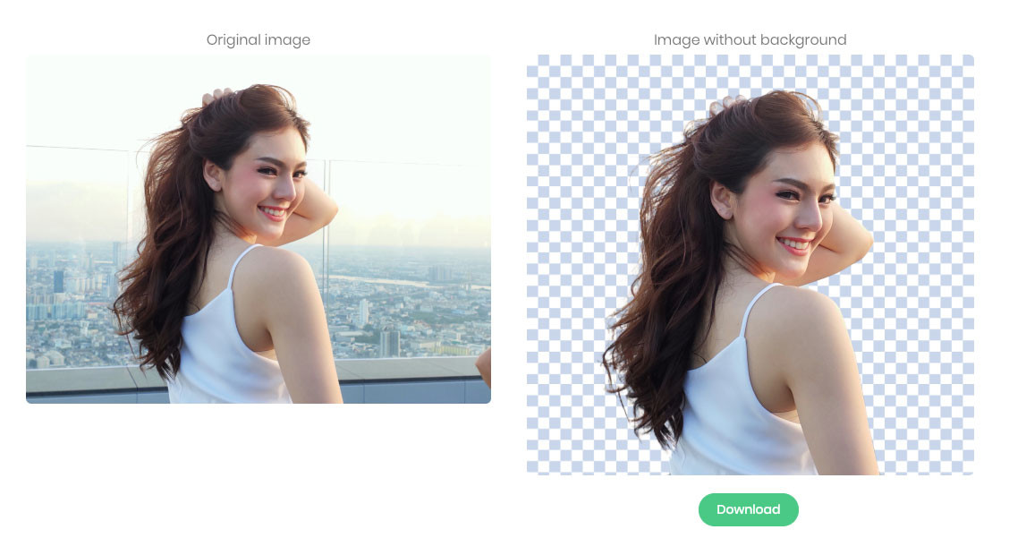Click the "Original image" heading text
This screenshot has height=555, width=1009.
tap(258, 39)
